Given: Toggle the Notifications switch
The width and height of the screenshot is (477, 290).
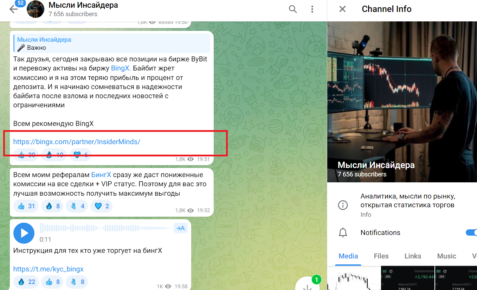Looking at the screenshot, I should (x=471, y=232).
